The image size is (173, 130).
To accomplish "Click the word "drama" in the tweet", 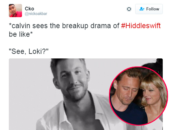I will (x=101, y=26).
